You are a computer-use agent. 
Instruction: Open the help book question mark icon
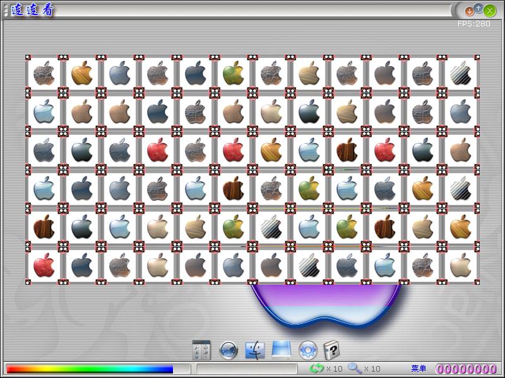tap(331, 350)
